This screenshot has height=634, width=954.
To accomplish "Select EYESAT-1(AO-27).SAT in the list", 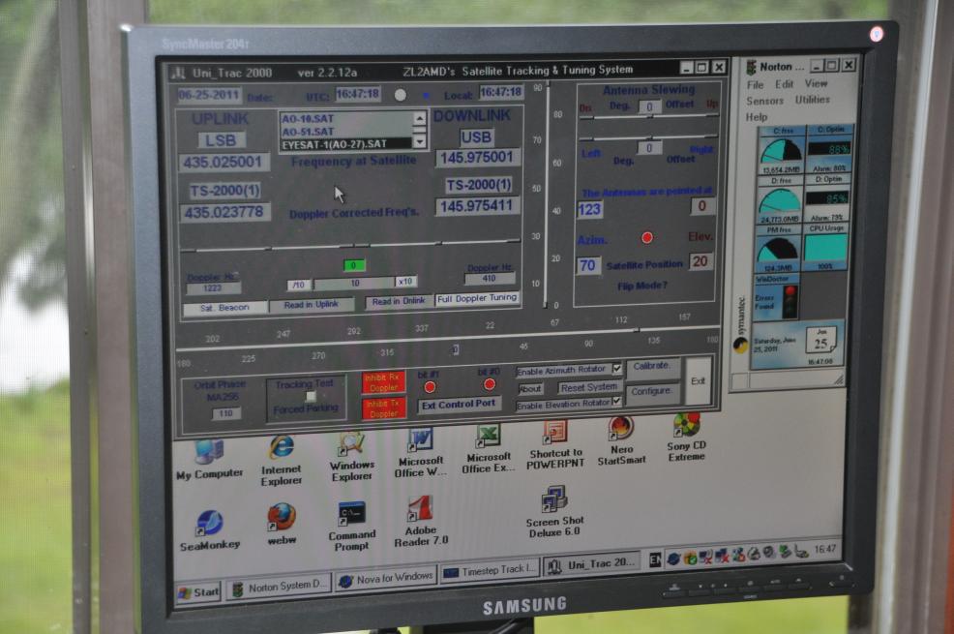I will click(346, 144).
